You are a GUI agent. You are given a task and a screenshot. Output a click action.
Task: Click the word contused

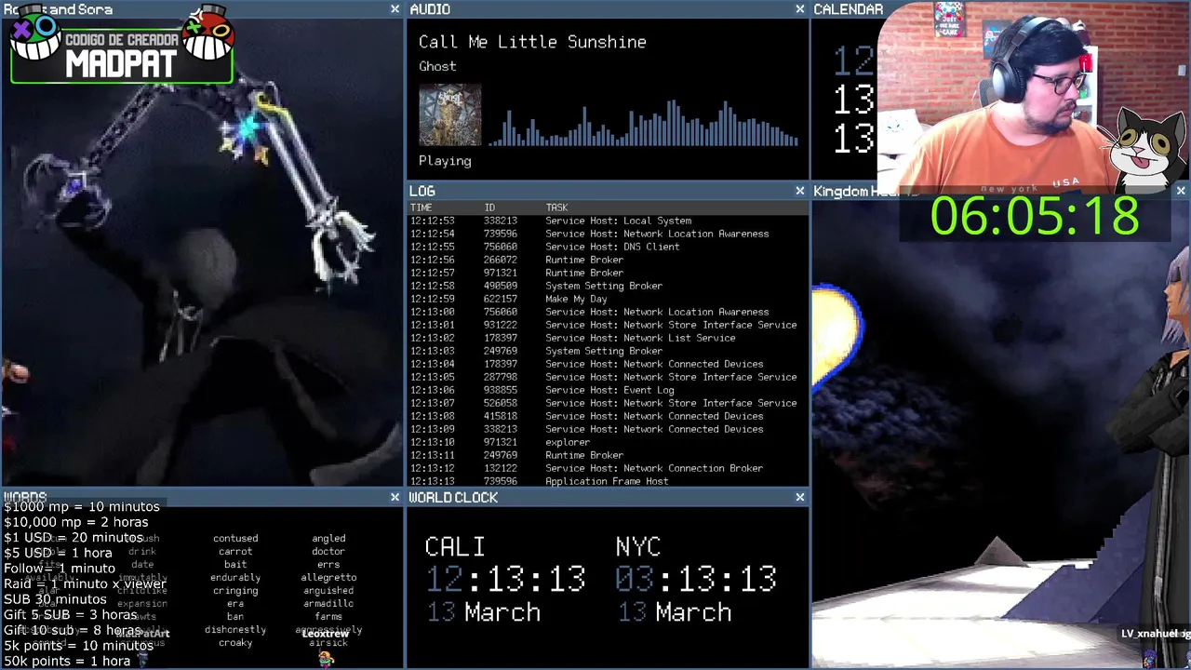click(x=235, y=538)
